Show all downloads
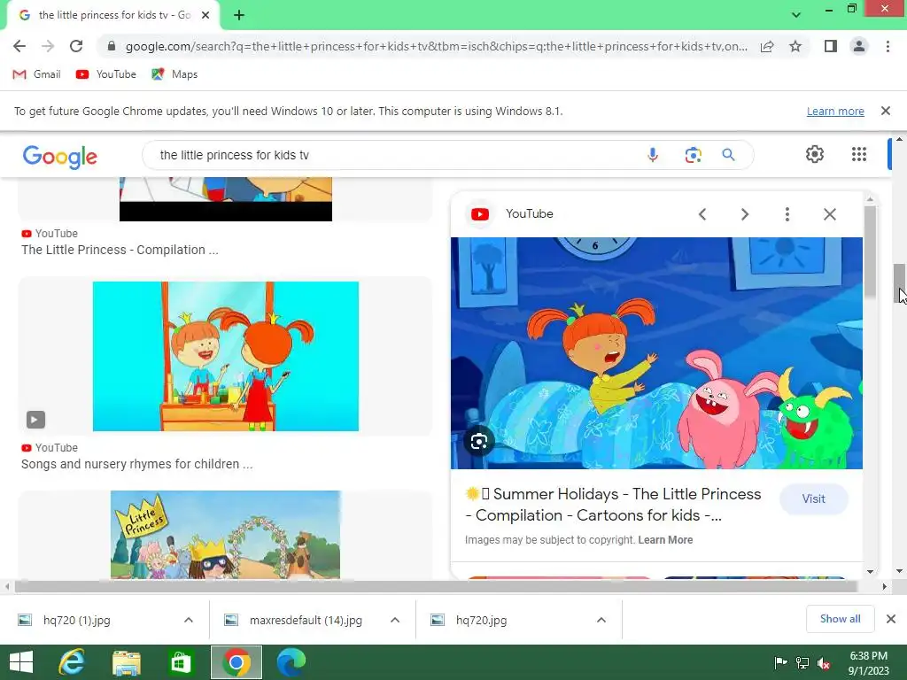The width and height of the screenshot is (907, 680). click(840, 619)
